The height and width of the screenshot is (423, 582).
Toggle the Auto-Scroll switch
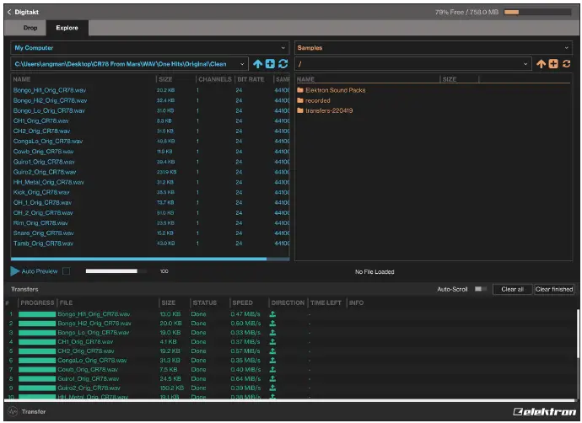481,289
